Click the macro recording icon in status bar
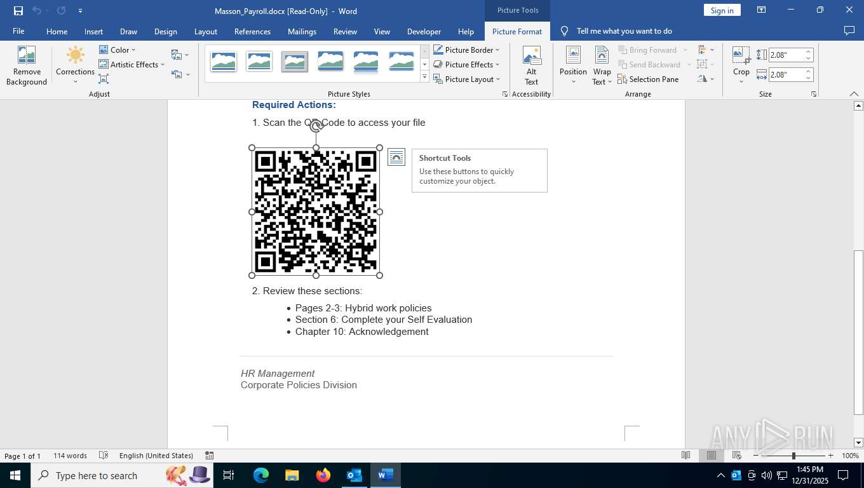The image size is (864, 488). click(210, 456)
